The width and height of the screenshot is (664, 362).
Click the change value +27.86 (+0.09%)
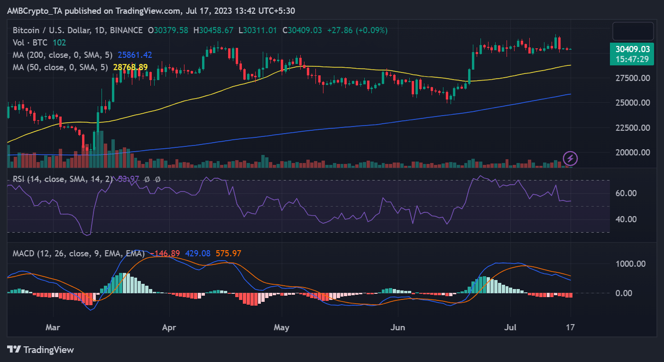point(357,30)
